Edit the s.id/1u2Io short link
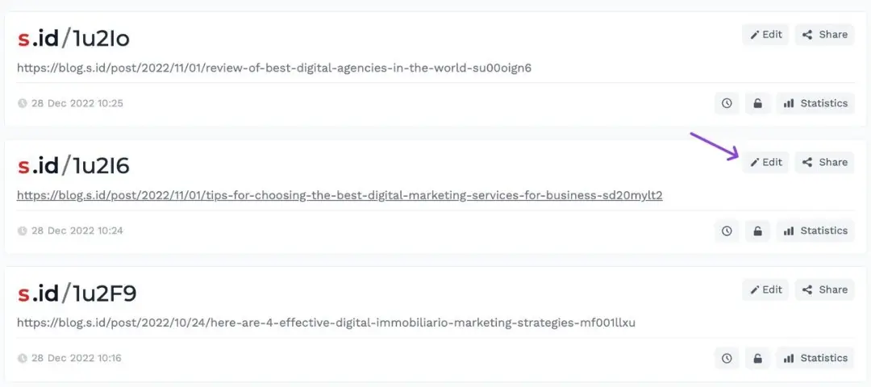 pos(765,35)
